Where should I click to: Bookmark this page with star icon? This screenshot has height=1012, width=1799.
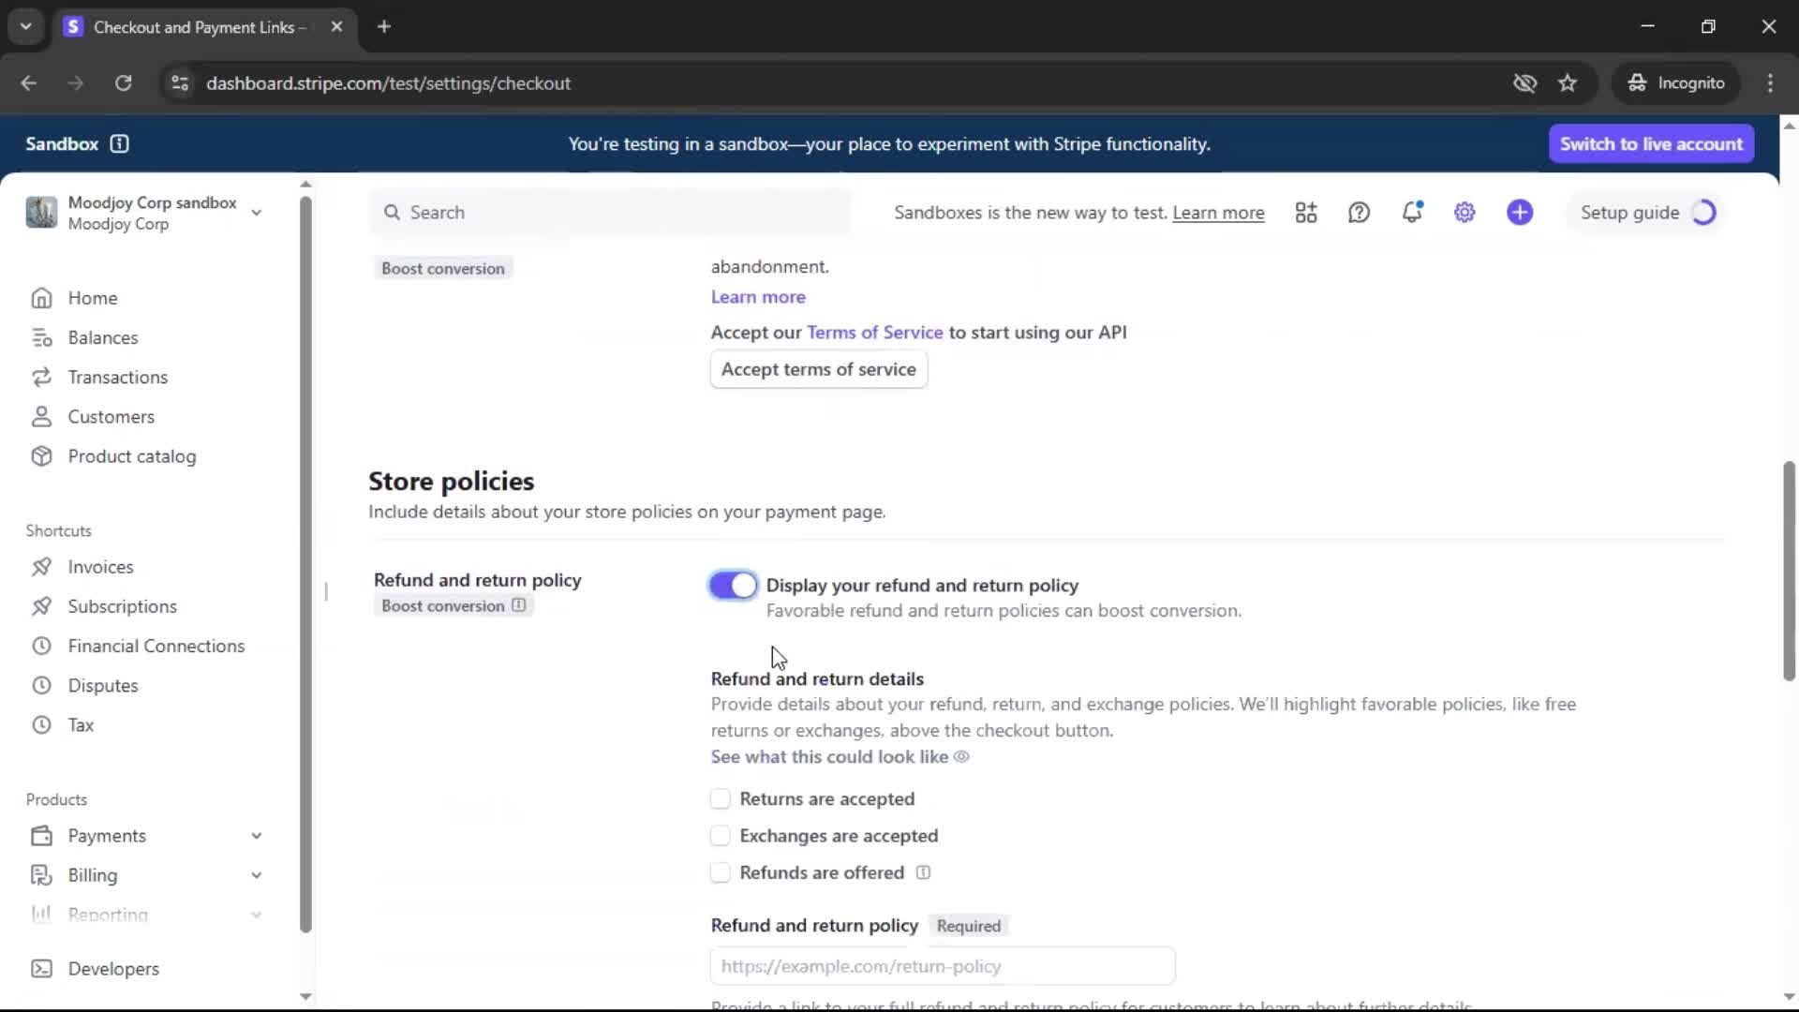point(1568,83)
